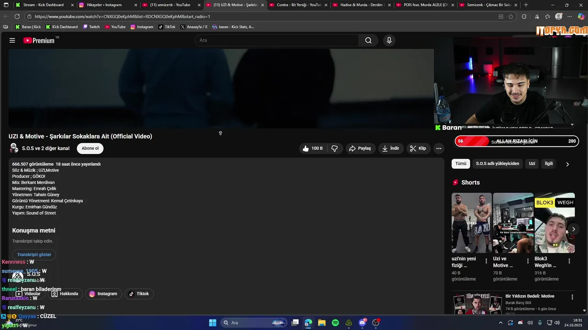The height and width of the screenshot is (330, 588).
Task: Open the Tiktok link chip in the description
Action: [x=139, y=294]
